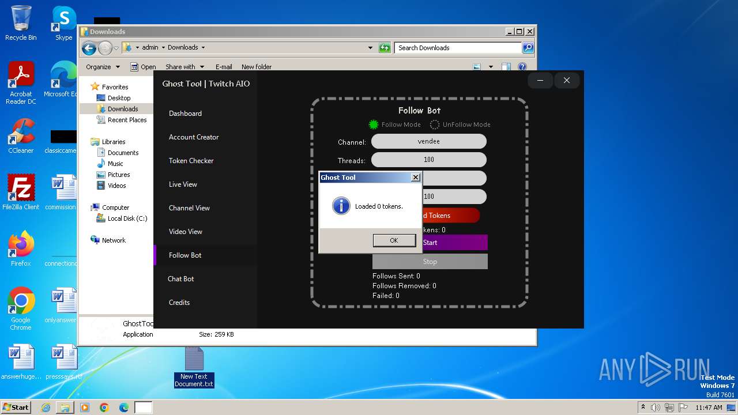Screen dimensions: 738x415
Task: Open the Organize dropdown menu
Action: click(103, 67)
